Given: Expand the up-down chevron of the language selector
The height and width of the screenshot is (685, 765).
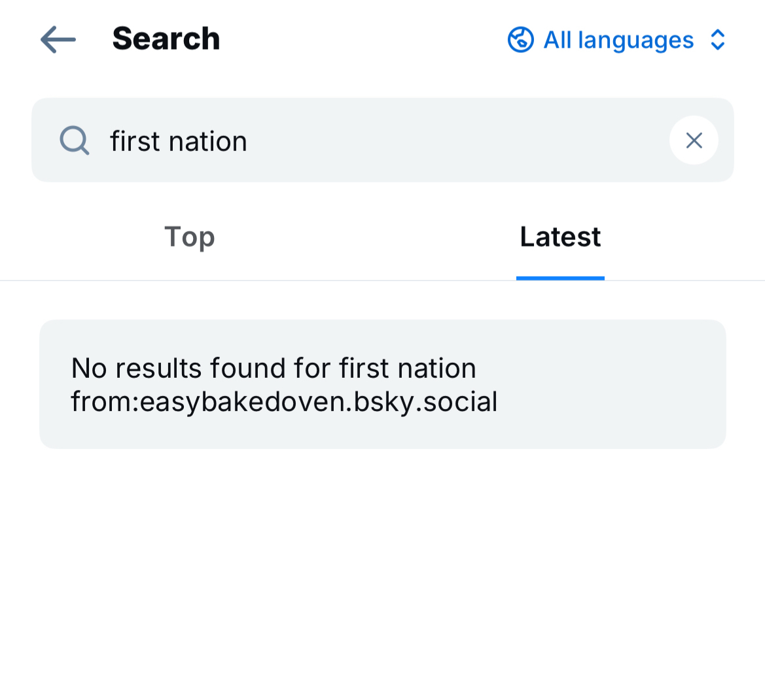Looking at the screenshot, I should coord(718,40).
